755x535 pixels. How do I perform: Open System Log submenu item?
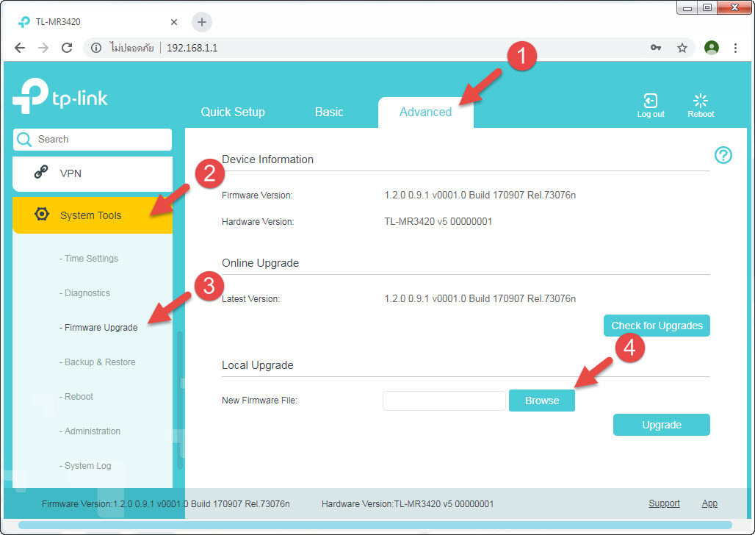point(85,466)
